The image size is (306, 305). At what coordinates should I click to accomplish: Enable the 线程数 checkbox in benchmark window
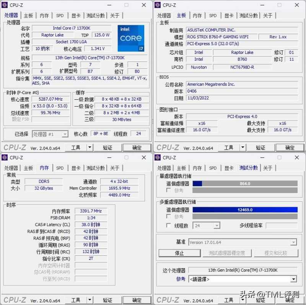169,226
